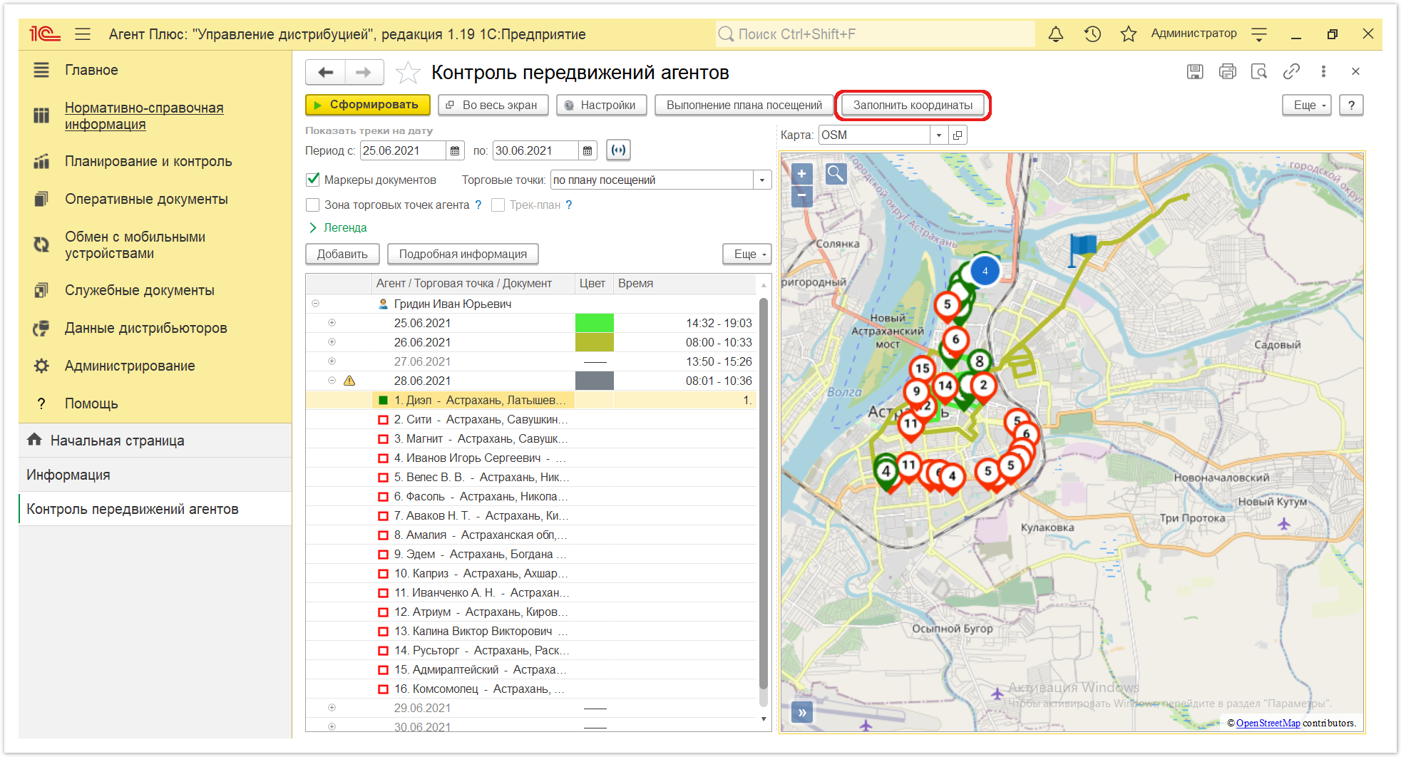The height and width of the screenshot is (757, 1401).
Task: Go back with the left arrow button
Action: (x=326, y=72)
